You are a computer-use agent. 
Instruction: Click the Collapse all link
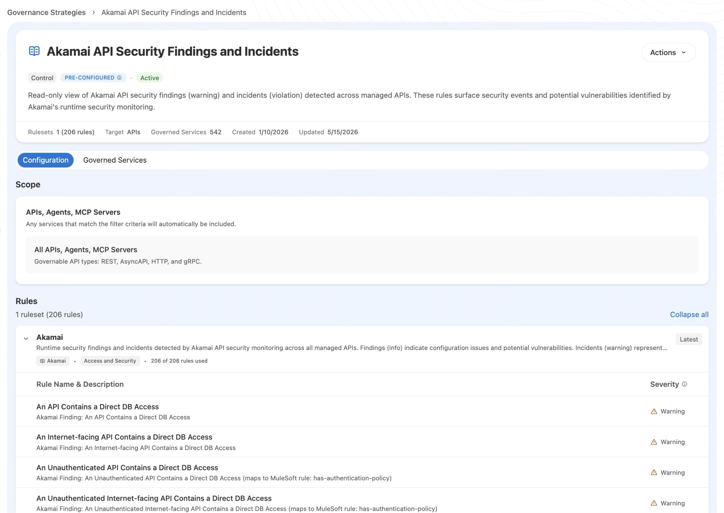click(689, 315)
